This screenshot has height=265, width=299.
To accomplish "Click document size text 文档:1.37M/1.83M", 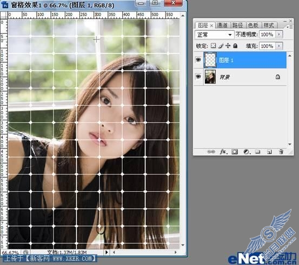I will click(x=67, y=253).
